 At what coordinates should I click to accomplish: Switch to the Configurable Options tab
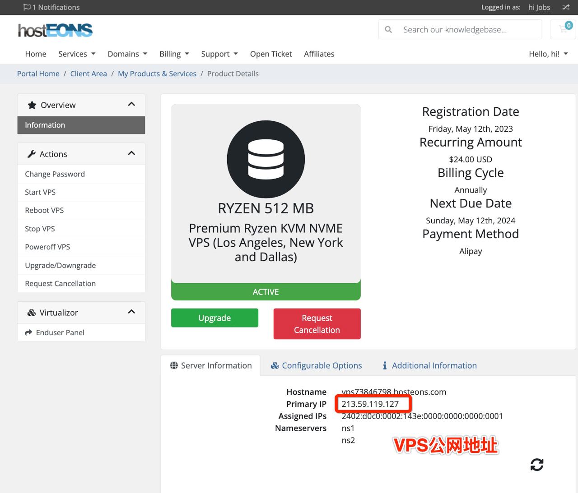(316, 365)
